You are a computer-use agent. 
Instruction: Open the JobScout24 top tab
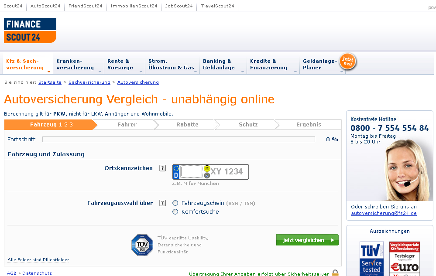(x=179, y=6)
